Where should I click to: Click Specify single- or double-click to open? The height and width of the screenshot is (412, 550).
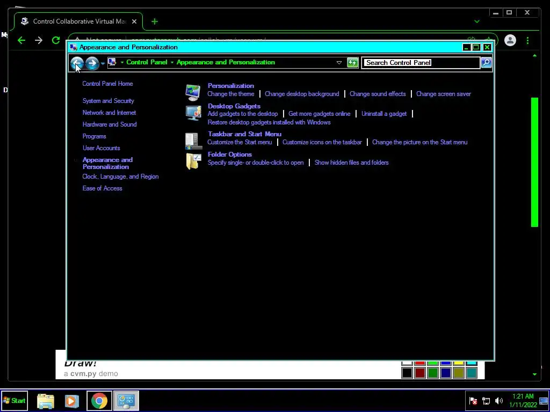pos(255,163)
